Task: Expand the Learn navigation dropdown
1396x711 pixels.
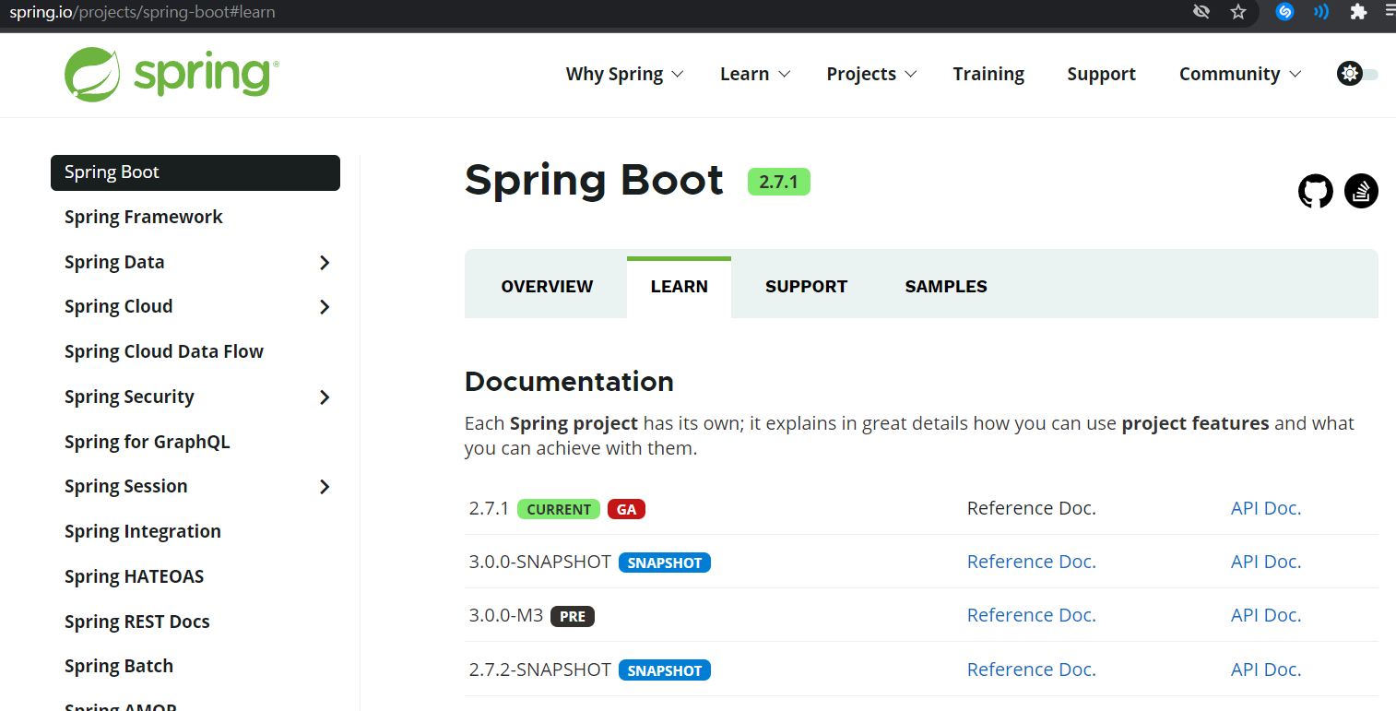Action: point(755,74)
